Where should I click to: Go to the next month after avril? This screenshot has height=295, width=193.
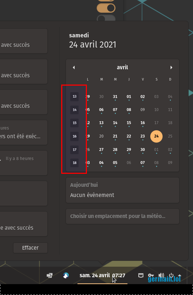[x=171, y=67]
